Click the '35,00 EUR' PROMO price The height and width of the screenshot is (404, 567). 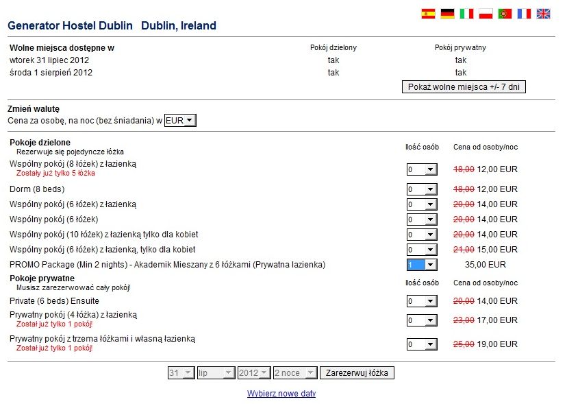pyautogui.click(x=486, y=265)
